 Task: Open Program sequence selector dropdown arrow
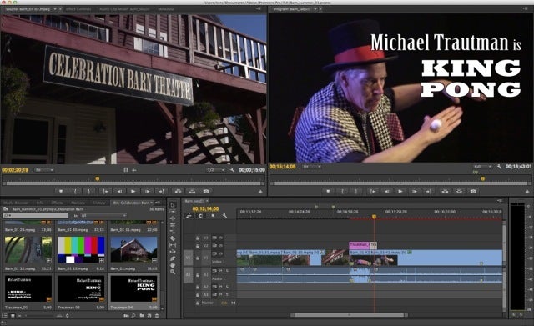pos(315,9)
